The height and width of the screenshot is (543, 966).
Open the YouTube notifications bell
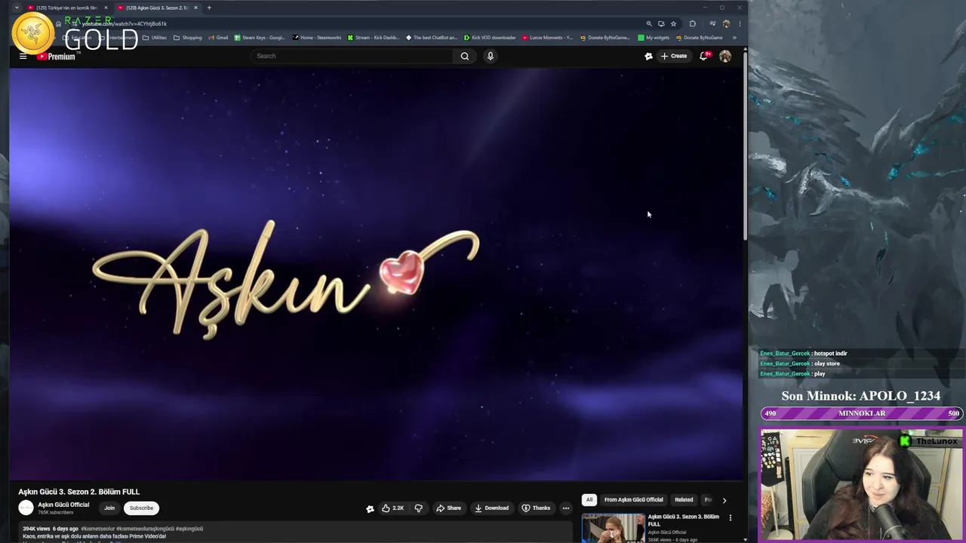coord(703,56)
